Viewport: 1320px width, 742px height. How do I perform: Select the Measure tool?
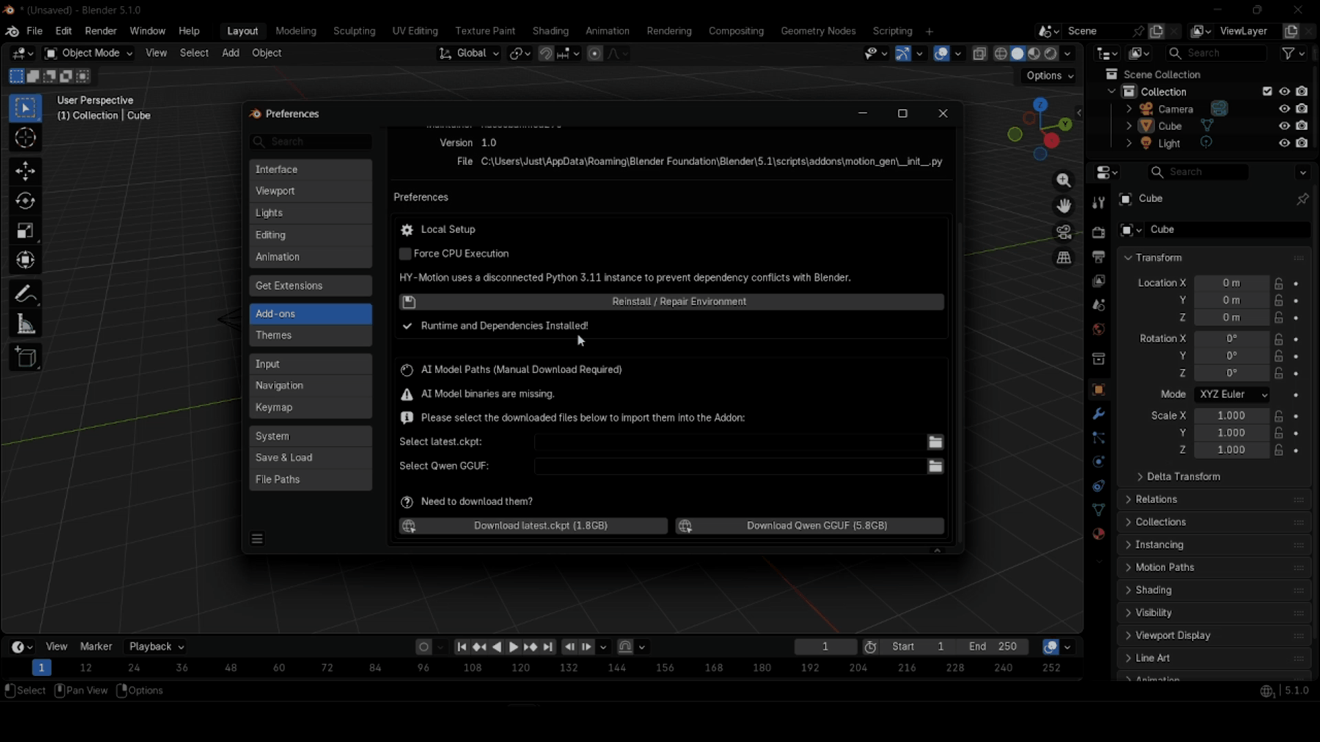(x=25, y=324)
